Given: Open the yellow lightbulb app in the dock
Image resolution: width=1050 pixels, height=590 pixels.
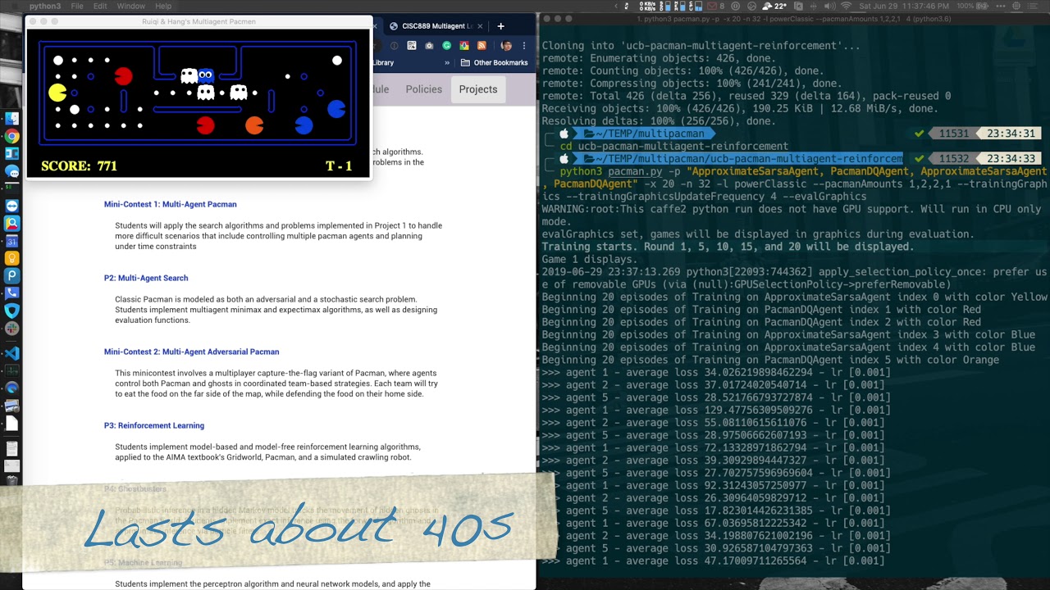Looking at the screenshot, I should (x=11, y=258).
